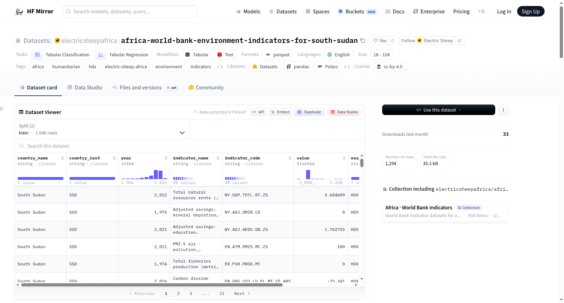Switch to the Data Studio tab
Viewport: 564px width, 303px height.
pyautogui.click(x=85, y=88)
